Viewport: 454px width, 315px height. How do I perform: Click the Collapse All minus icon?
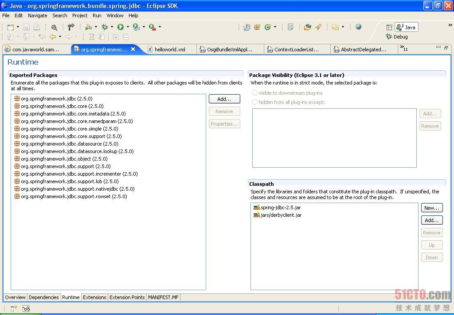125,37
